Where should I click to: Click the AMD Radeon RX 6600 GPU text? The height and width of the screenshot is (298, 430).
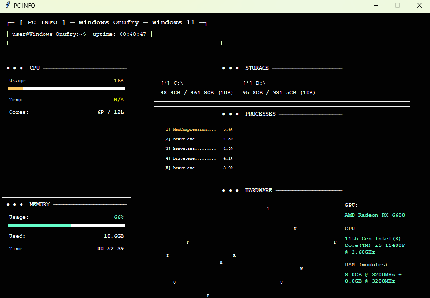click(x=375, y=215)
